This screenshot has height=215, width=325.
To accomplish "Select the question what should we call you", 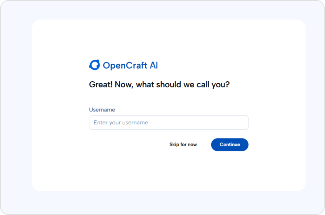I will click(159, 84).
